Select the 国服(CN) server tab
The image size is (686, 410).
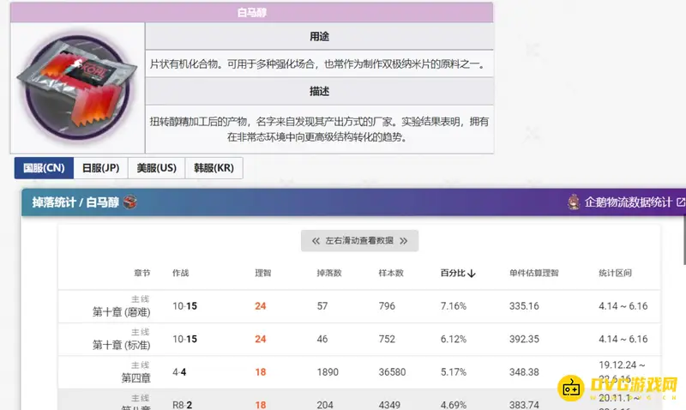coord(44,168)
